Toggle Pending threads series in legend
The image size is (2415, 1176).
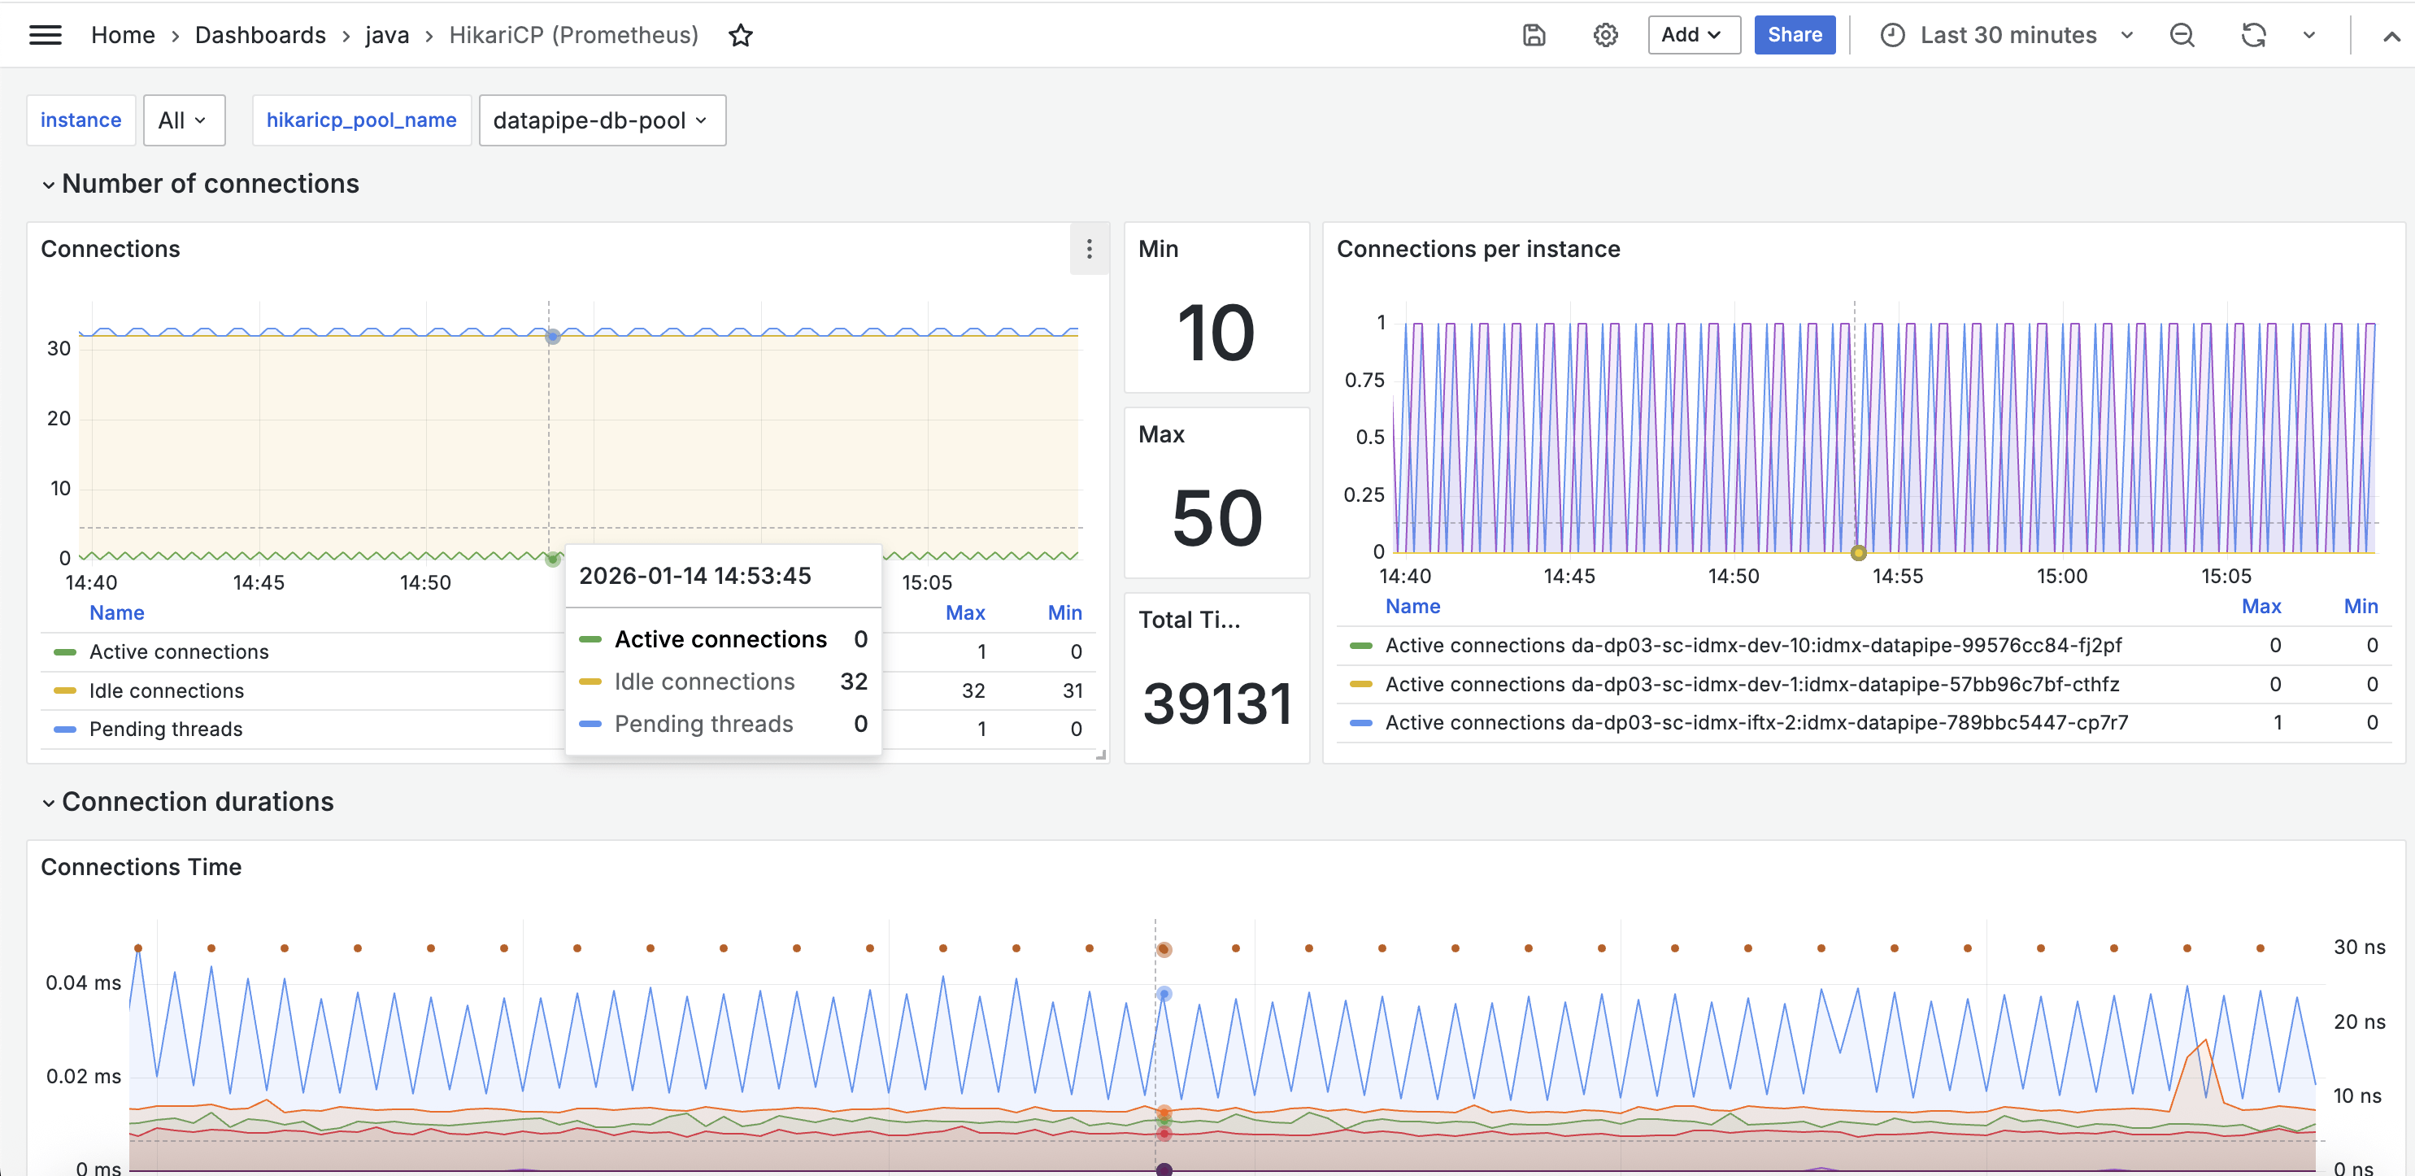(x=165, y=730)
